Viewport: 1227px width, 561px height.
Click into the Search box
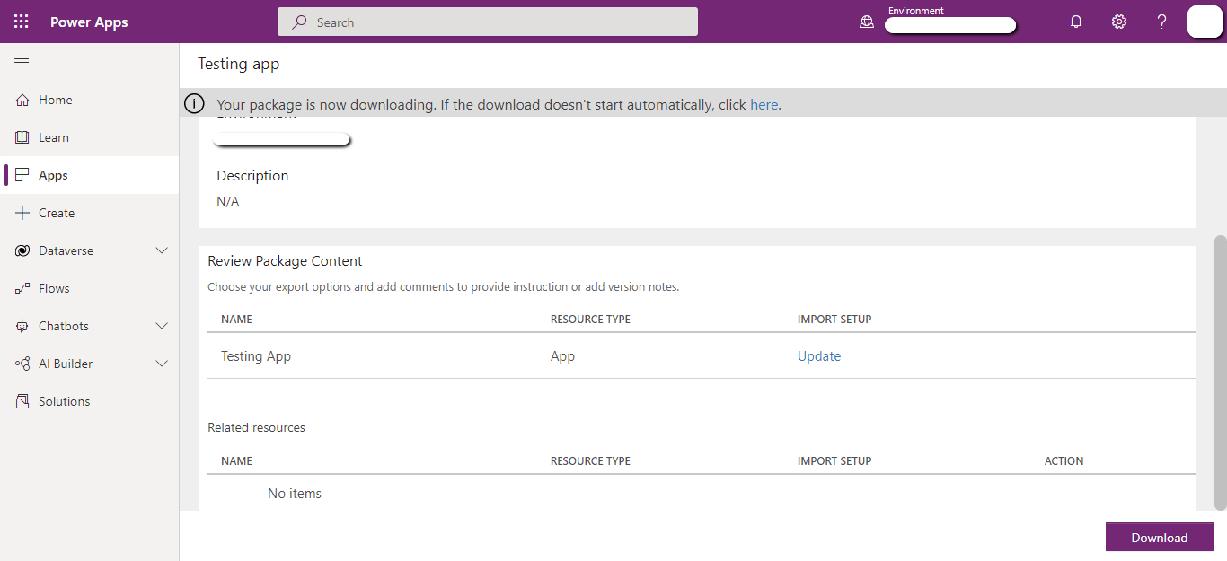[x=488, y=22]
